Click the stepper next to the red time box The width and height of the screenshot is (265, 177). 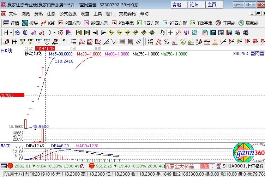(x=212, y=166)
